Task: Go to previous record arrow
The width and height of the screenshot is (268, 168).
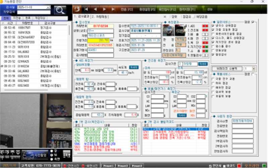Action: click(x=95, y=9)
